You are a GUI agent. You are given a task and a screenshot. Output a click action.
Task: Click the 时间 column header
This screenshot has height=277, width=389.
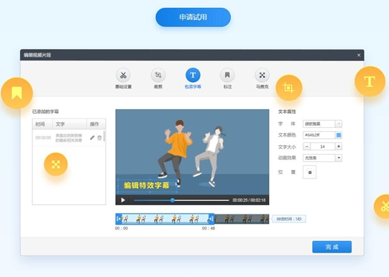point(42,124)
